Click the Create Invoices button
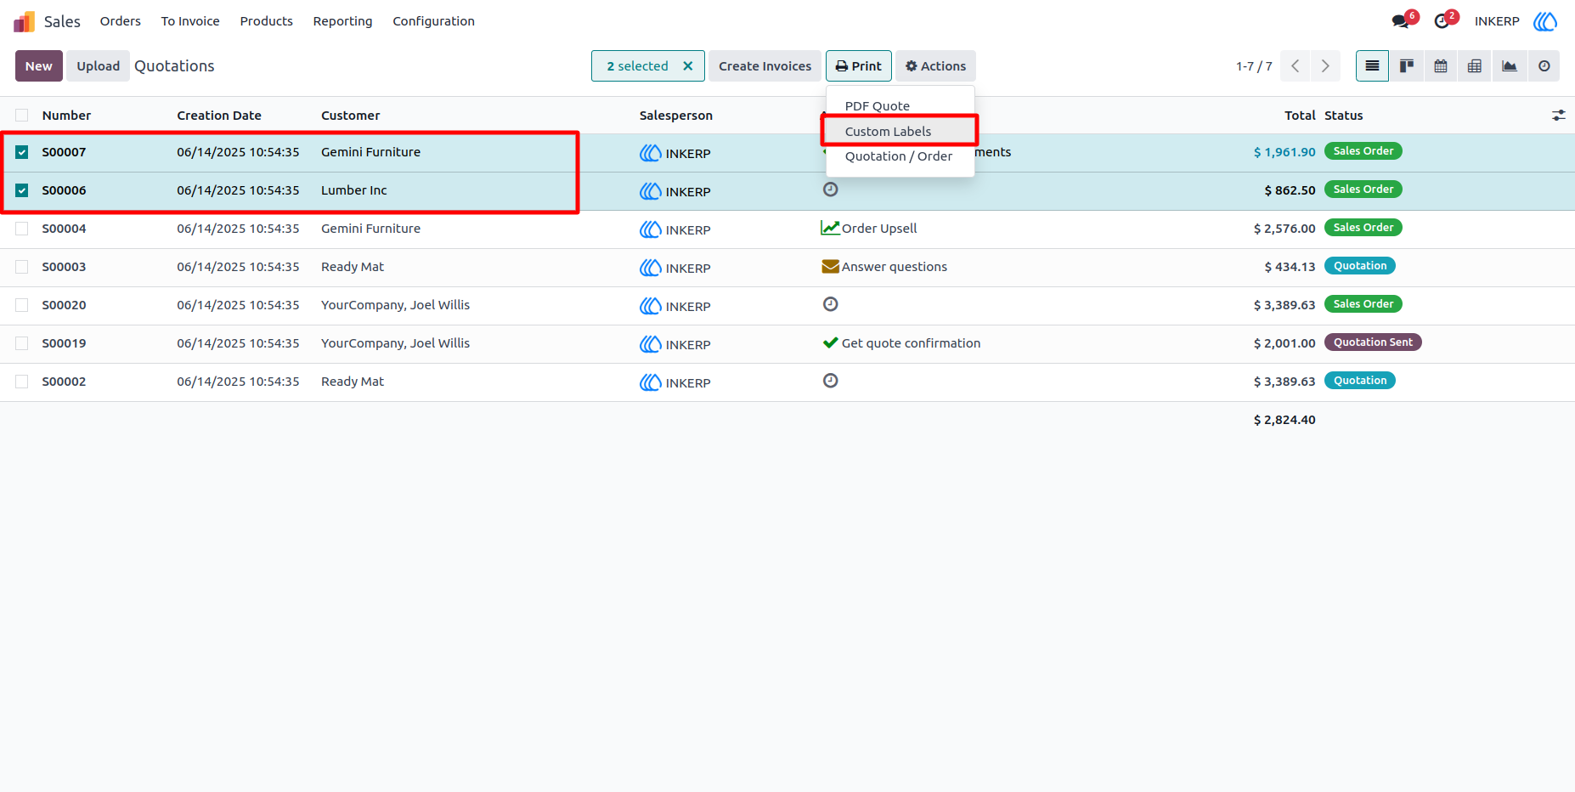 point(765,66)
